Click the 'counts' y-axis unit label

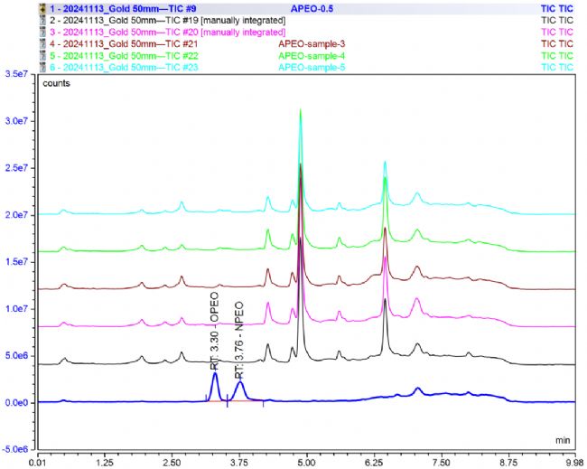[58, 83]
